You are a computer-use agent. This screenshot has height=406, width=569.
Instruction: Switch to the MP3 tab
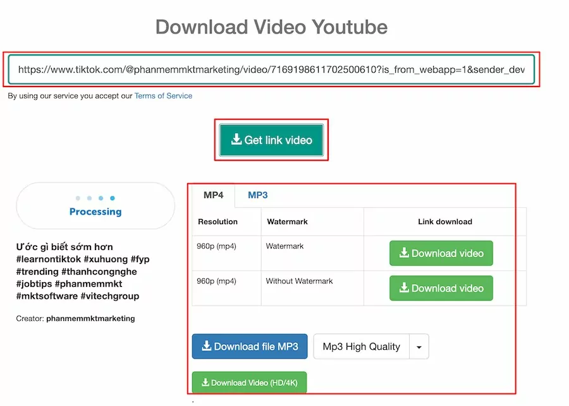click(x=258, y=195)
